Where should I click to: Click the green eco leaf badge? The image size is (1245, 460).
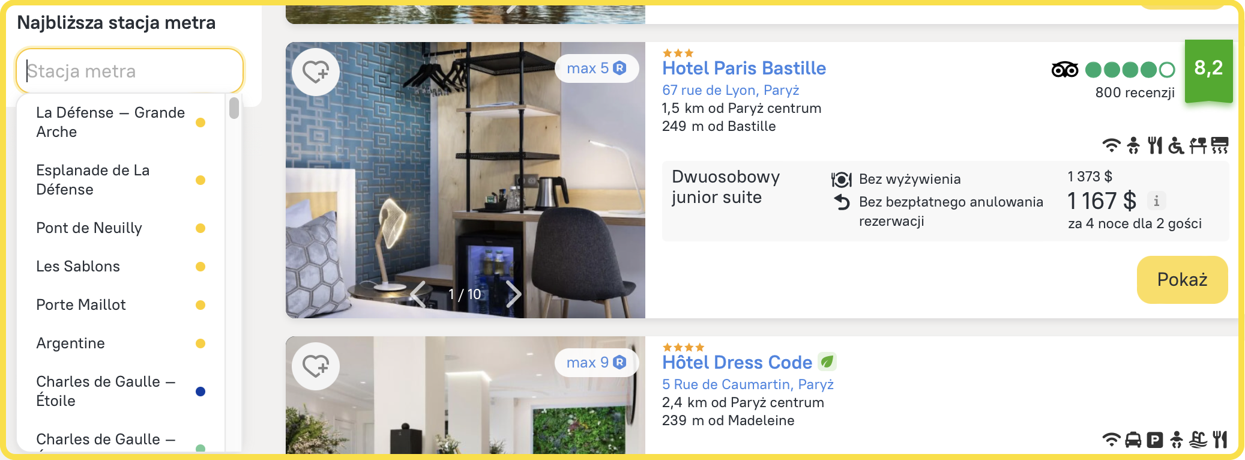click(827, 362)
